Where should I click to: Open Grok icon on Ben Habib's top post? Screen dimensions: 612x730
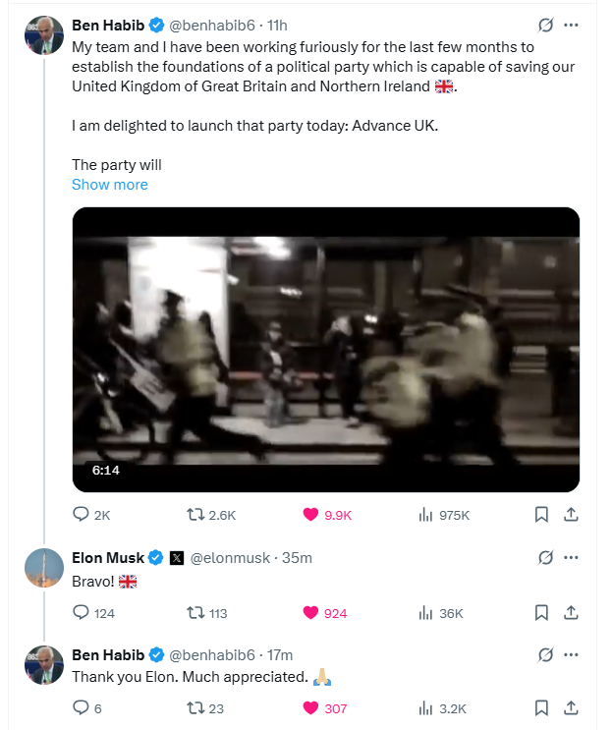click(546, 25)
